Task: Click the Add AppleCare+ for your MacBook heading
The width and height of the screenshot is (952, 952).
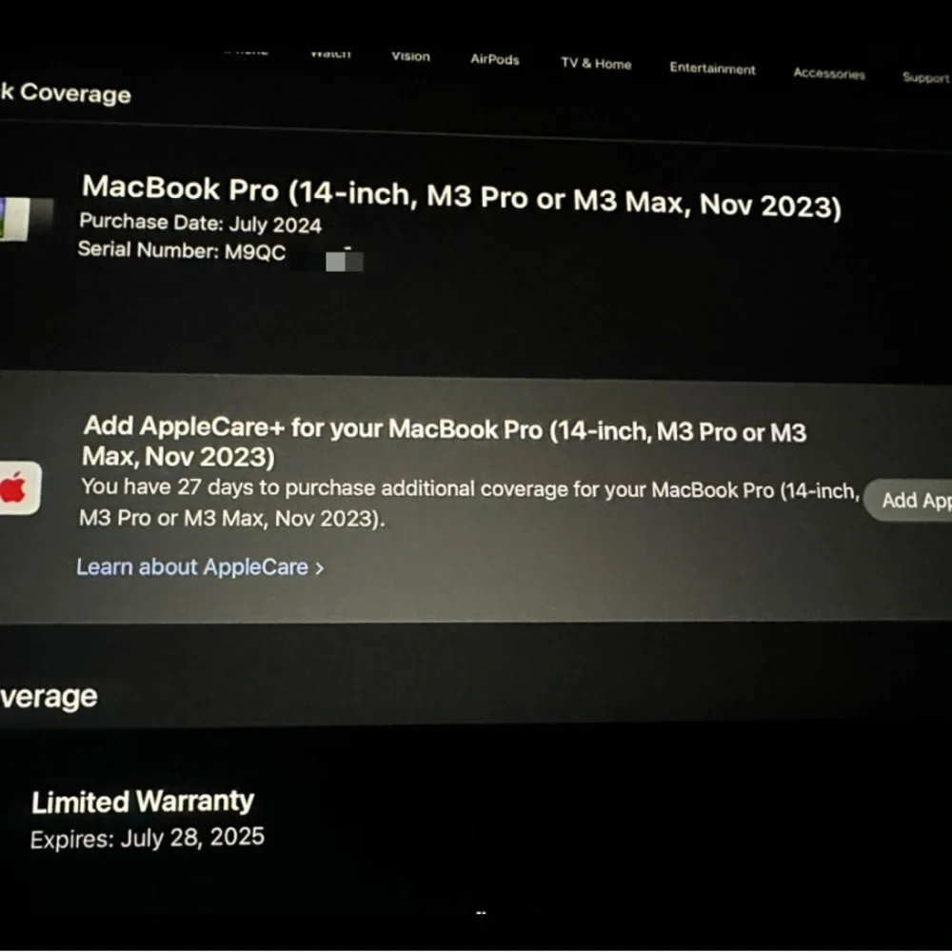Action: [444, 442]
